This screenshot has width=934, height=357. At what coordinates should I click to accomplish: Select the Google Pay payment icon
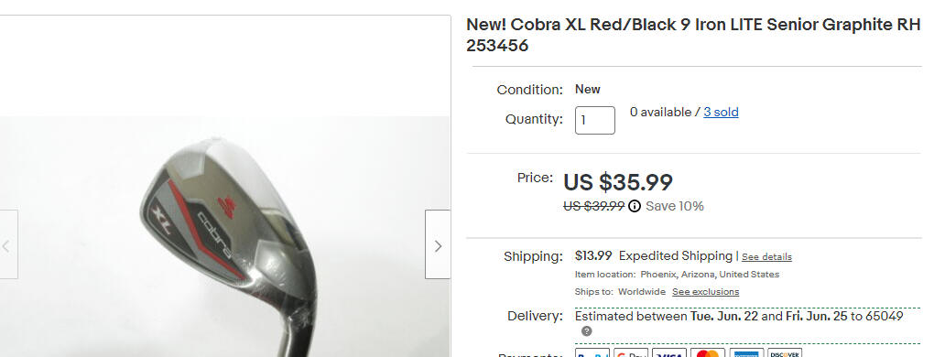(631, 352)
